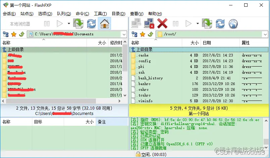Expand remote path /root/ dropdown
This screenshot has height=158, width=270.
click(265, 34)
